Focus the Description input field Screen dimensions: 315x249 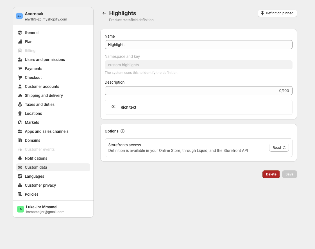(191, 91)
